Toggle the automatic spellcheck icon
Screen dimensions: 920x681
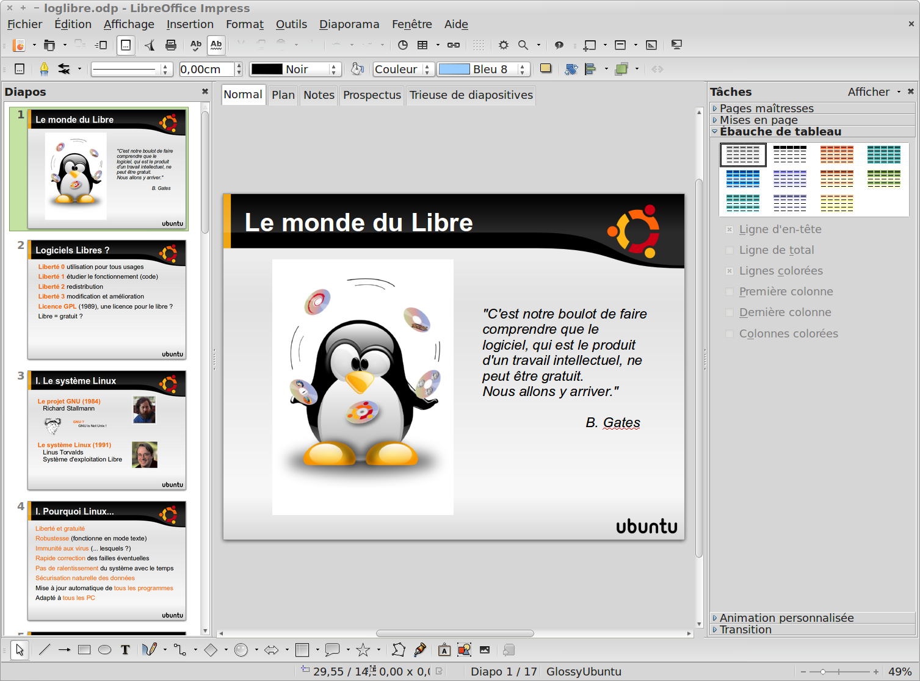(216, 45)
